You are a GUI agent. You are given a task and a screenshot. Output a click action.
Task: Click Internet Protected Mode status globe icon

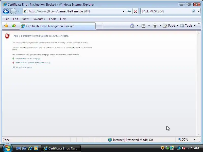110,140
